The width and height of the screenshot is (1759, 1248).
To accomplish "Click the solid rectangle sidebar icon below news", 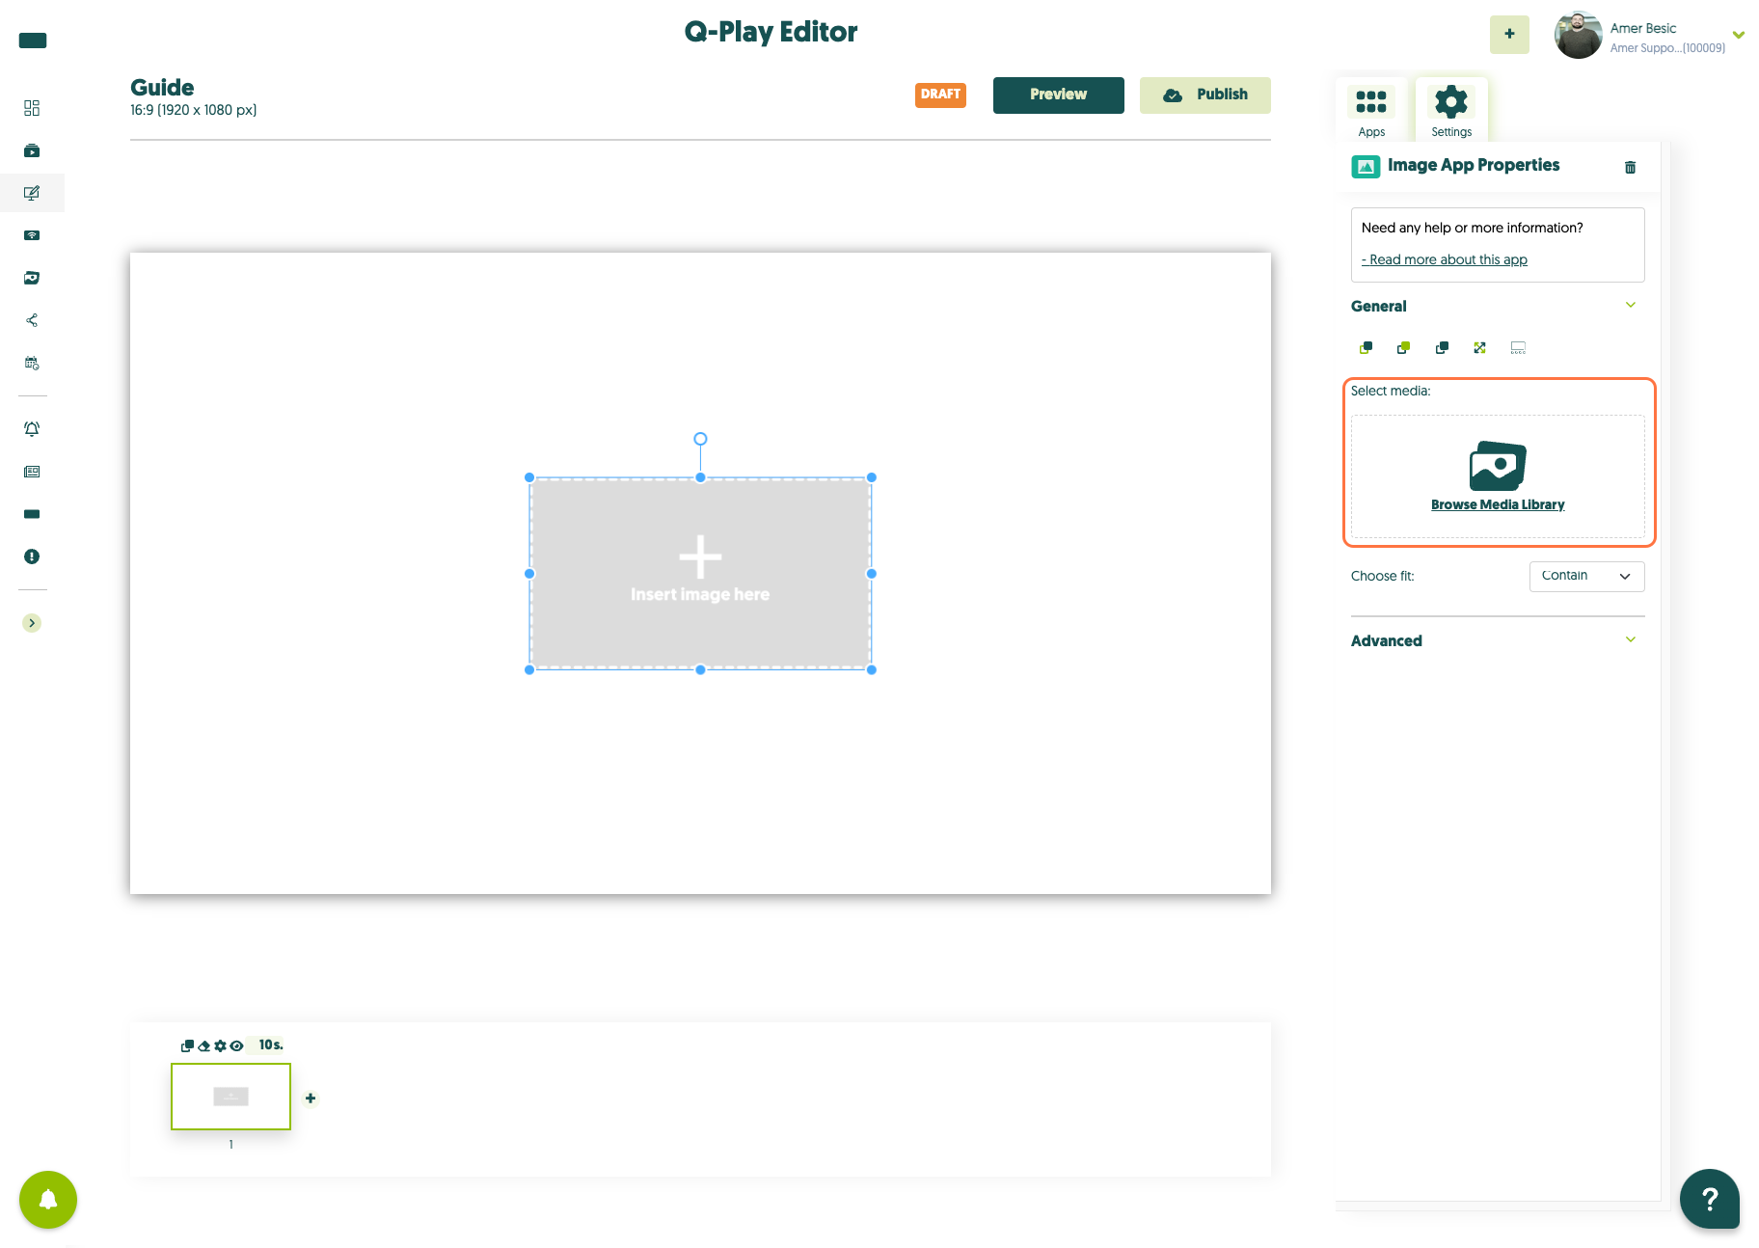I will coord(32,514).
